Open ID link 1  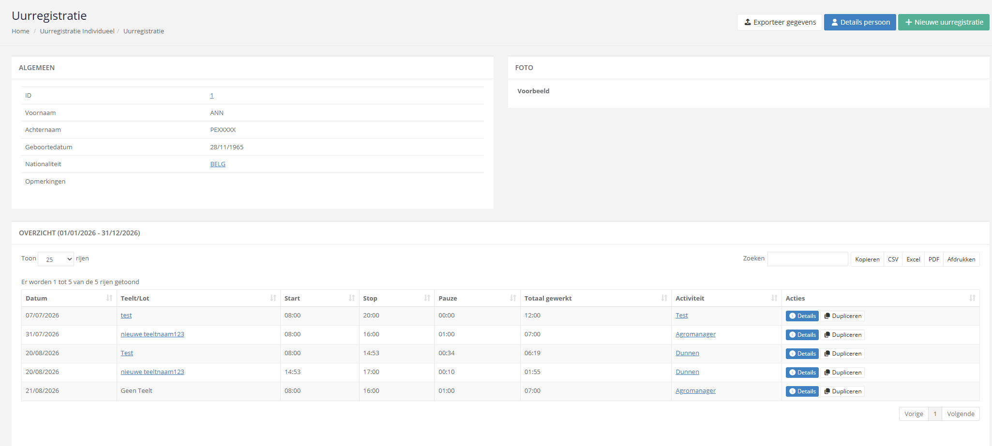(212, 96)
